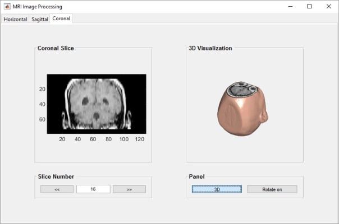Click the ear on the 3D head model

265,116
